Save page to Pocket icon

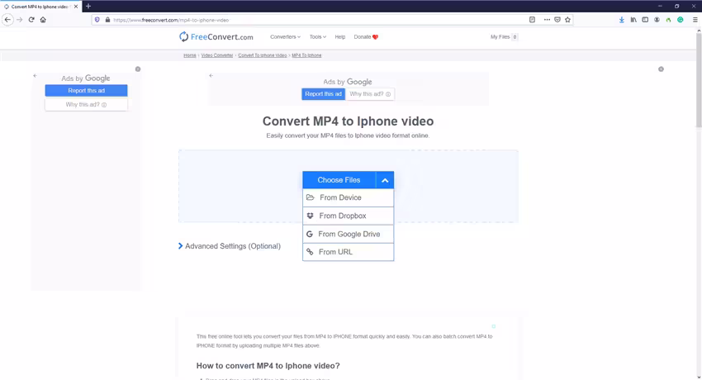[557, 20]
